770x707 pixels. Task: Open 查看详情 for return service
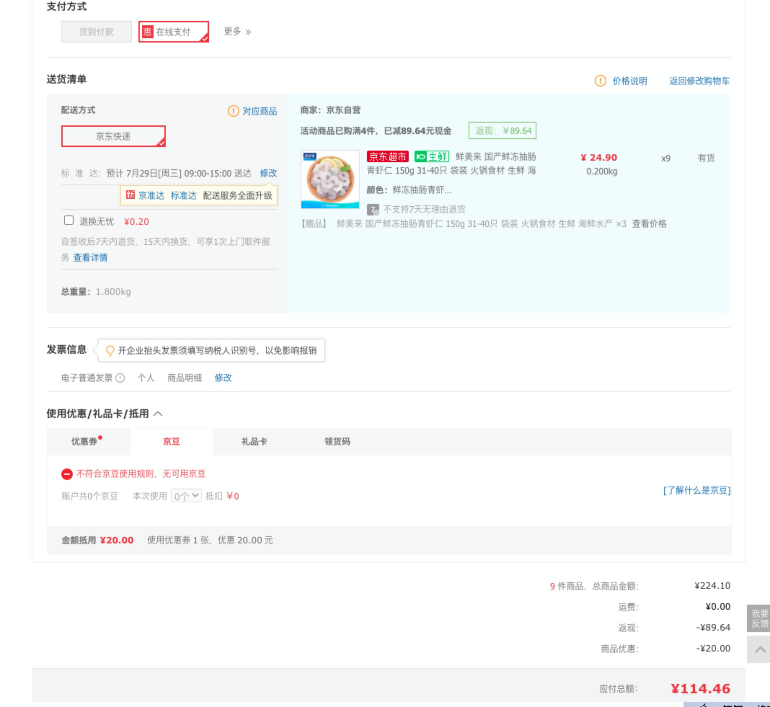(90, 258)
